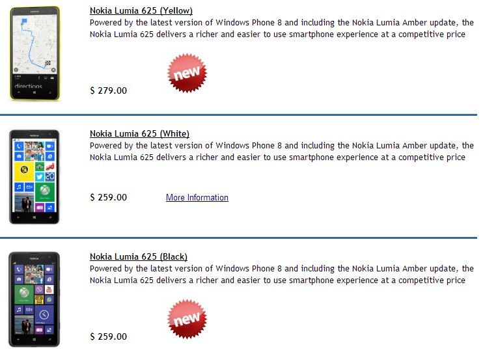Viewport: 483px width, 356px height.
Task: Select the white Lumia 625 phone image
Action: click(x=34, y=176)
